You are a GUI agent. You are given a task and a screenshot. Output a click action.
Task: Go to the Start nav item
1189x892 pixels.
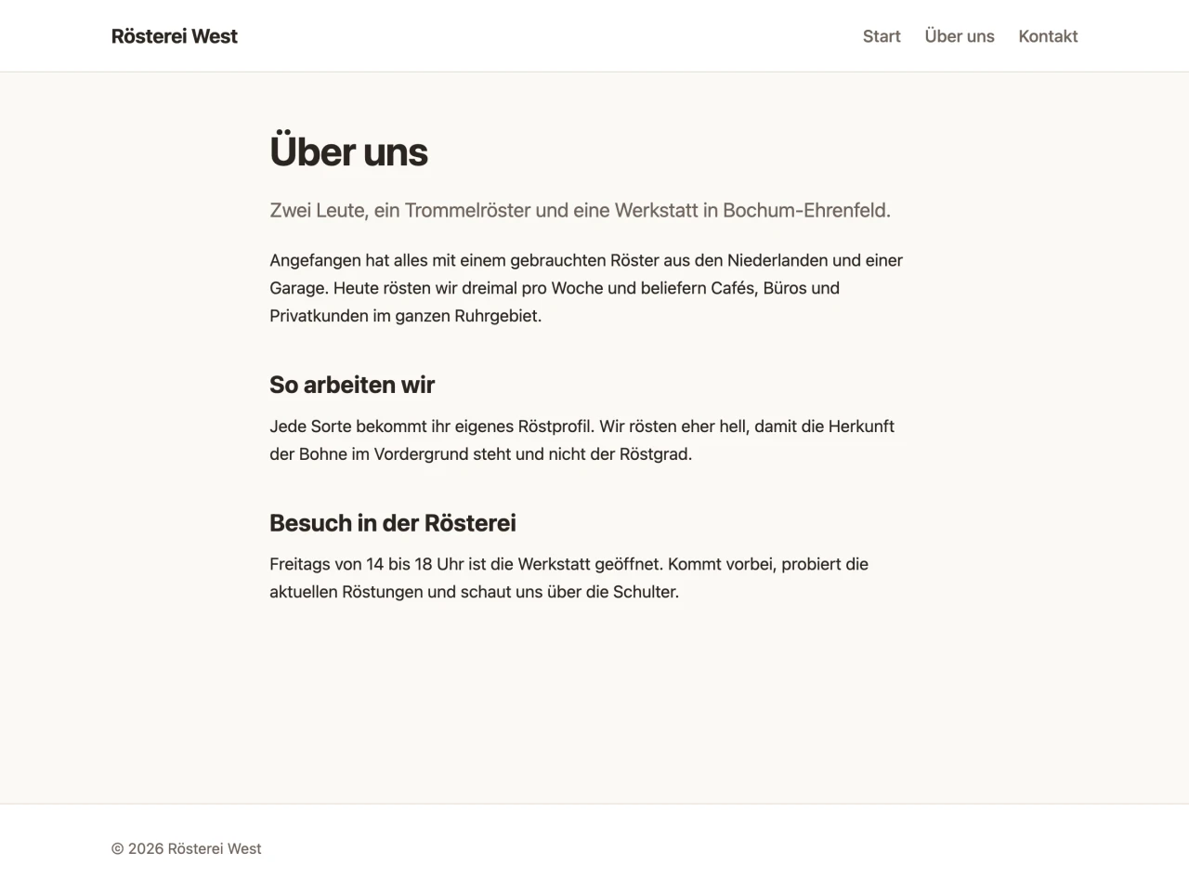(882, 36)
